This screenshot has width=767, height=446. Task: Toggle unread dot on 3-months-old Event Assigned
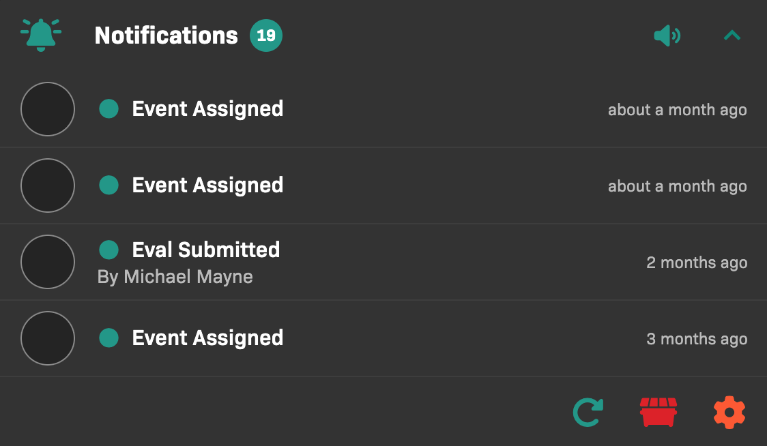click(x=109, y=338)
